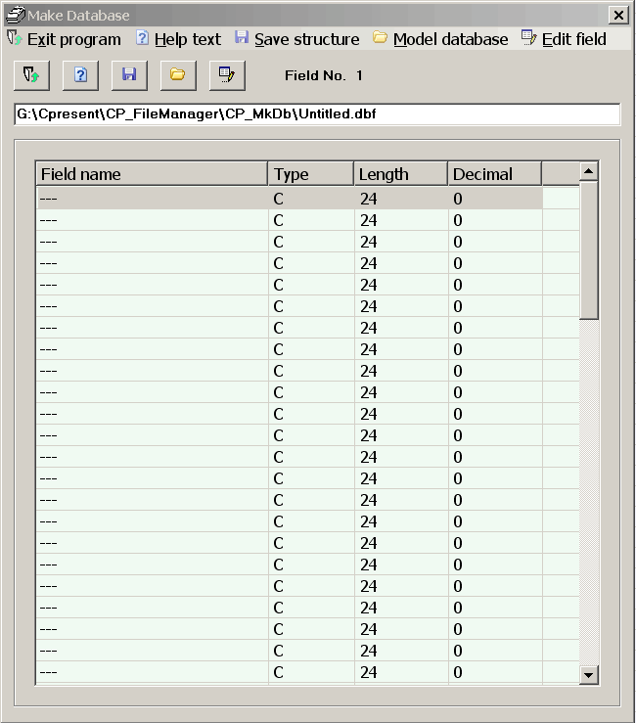Viewport: 636px width, 723px height.
Task: Click the vertical scrollbar thumb
Action: click(589, 250)
